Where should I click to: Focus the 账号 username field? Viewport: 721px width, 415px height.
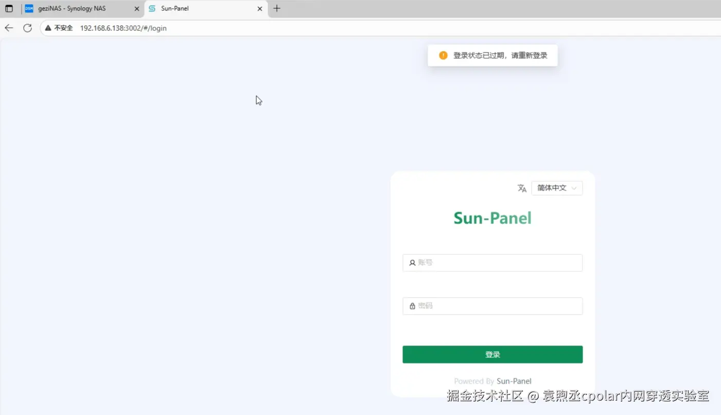point(493,263)
